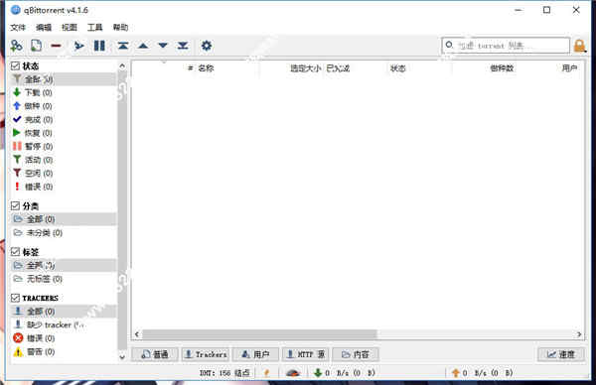Click the red Delete torrent toolbar icon

56,46
